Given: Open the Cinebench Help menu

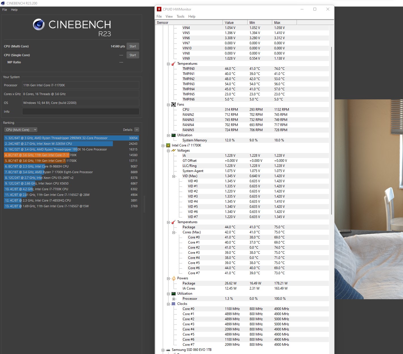Looking at the screenshot, I should [x=14, y=10].
